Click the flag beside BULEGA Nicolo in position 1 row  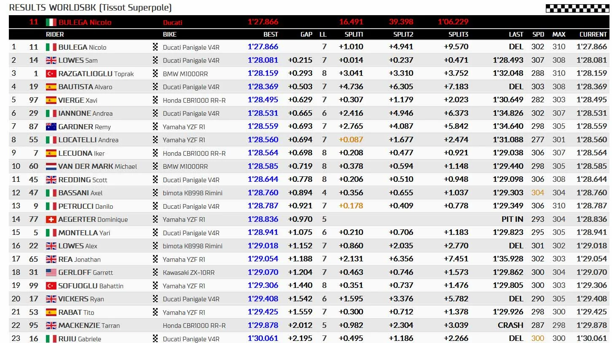coord(51,47)
